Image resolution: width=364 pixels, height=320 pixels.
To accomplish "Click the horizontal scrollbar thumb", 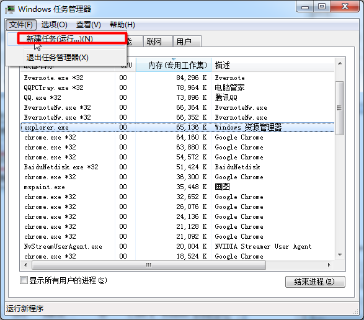I will pyautogui.click(x=149, y=265).
